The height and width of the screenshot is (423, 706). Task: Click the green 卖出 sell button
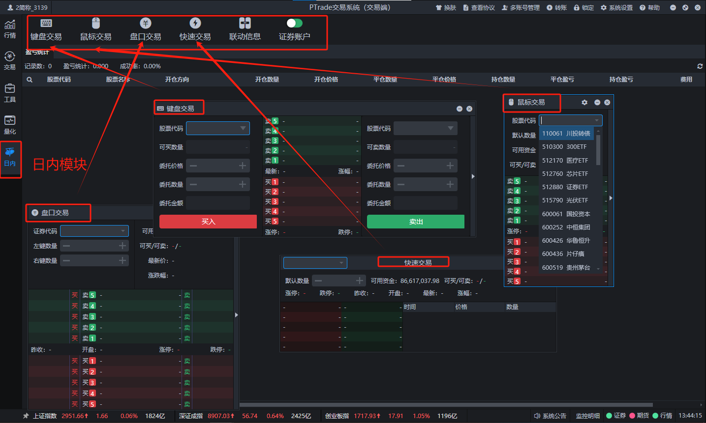tap(416, 222)
